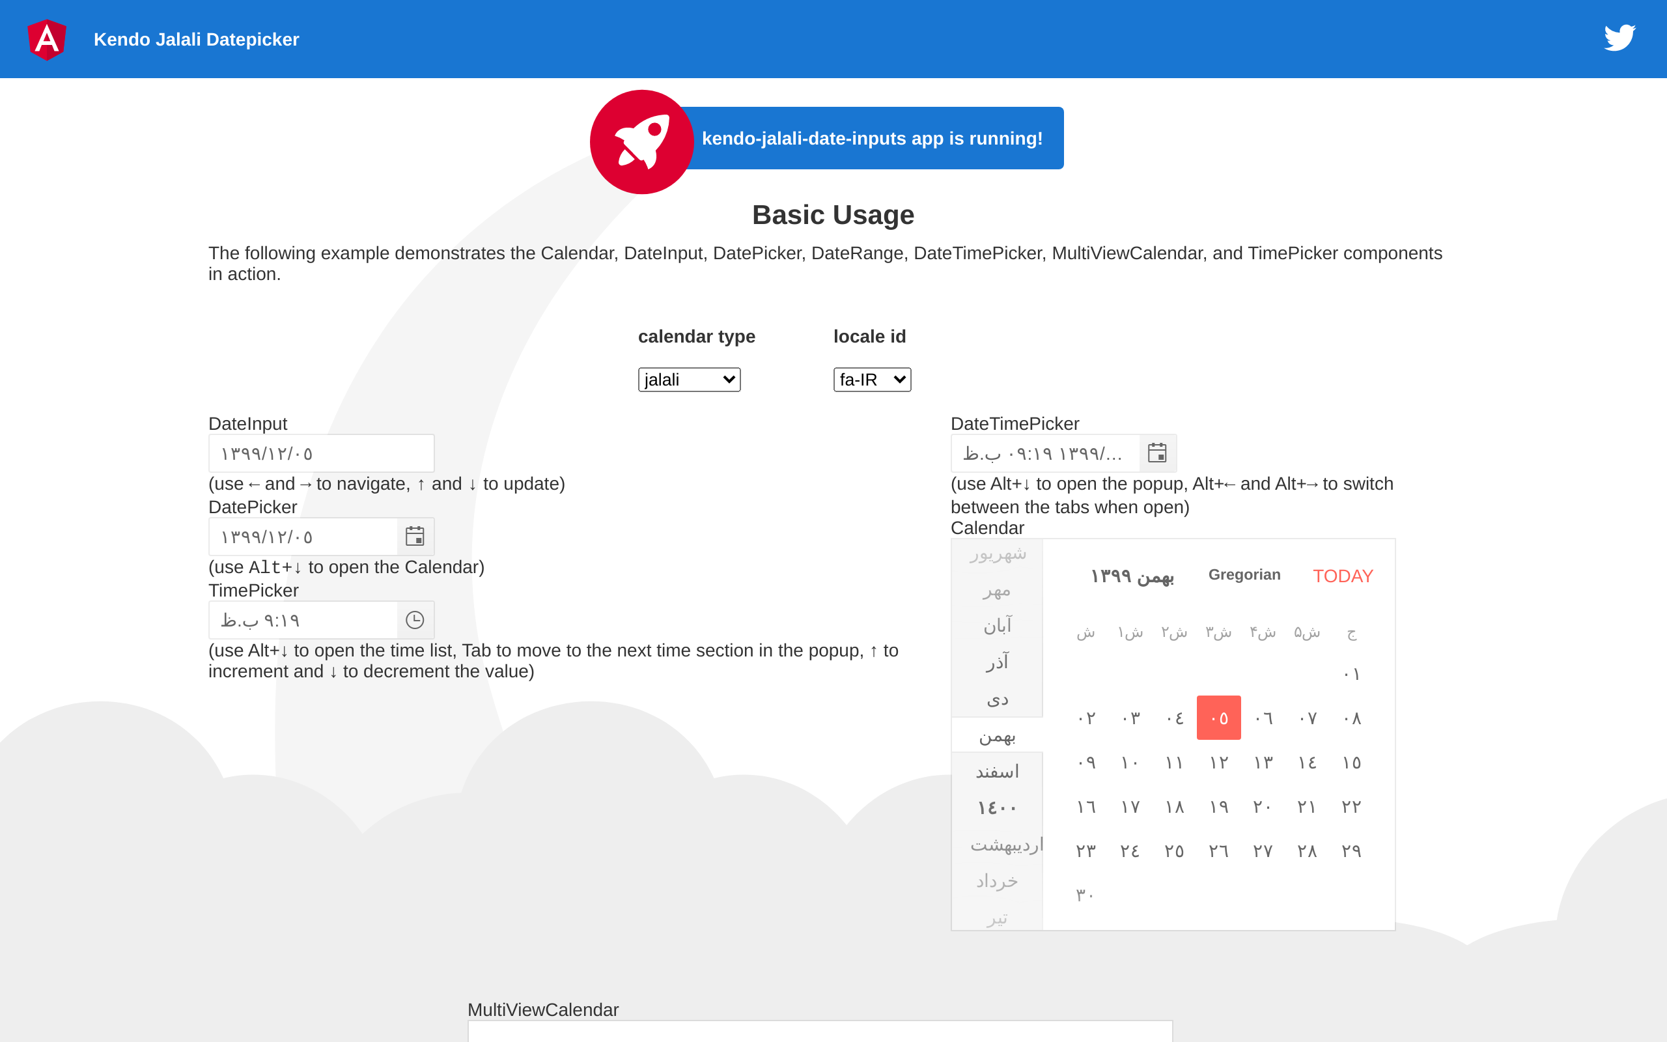Select شهریور in month navigation list
The width and height of the screenshot is (1667, 1042).
point(998,554)
